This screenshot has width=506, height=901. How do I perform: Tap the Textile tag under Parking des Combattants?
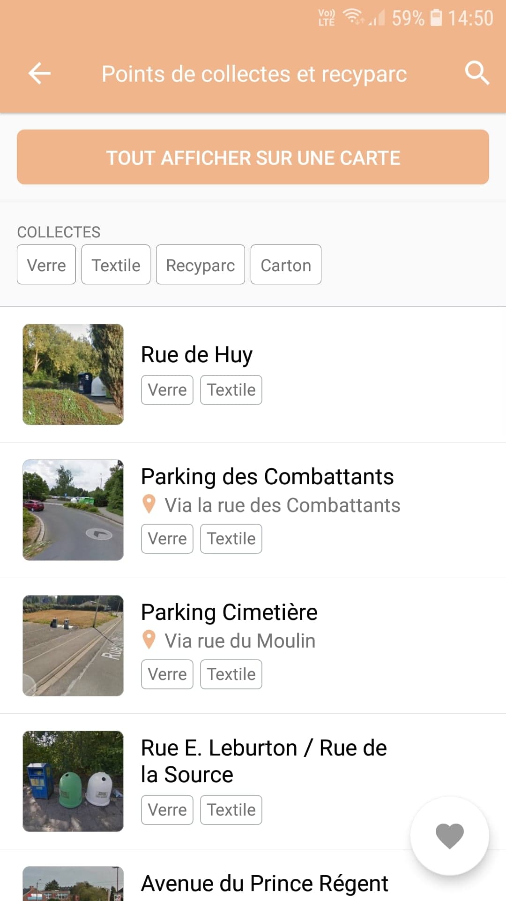(x=231, y=539)
